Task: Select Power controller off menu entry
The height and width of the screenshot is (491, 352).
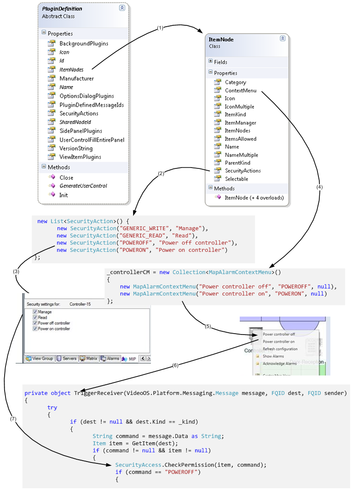Action: tap(279, 334)
